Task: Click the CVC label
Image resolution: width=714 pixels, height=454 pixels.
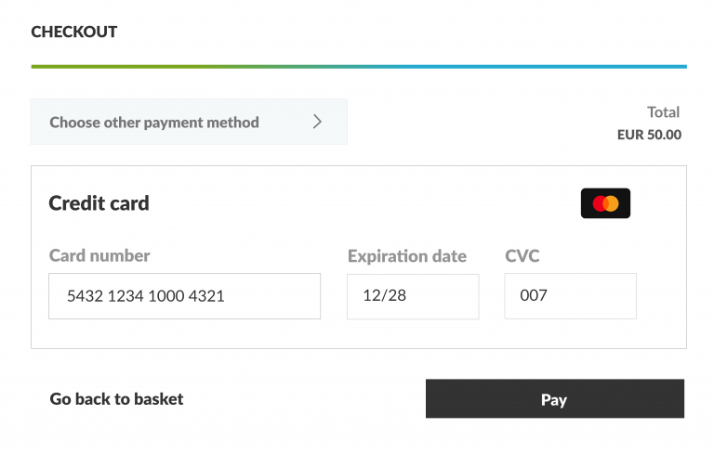Action: [522, 256]
